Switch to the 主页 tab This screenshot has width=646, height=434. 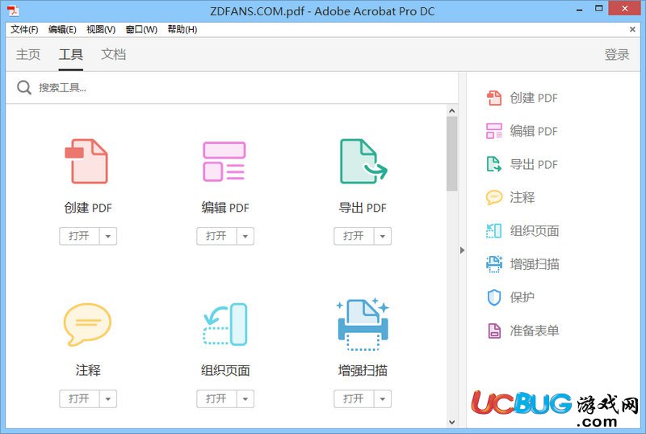[x=28, y=54]
